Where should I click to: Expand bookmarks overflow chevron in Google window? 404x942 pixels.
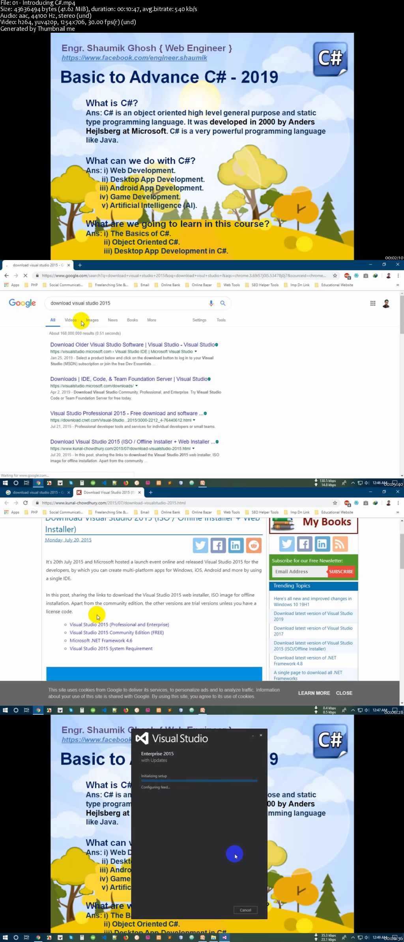pos(397,285)
